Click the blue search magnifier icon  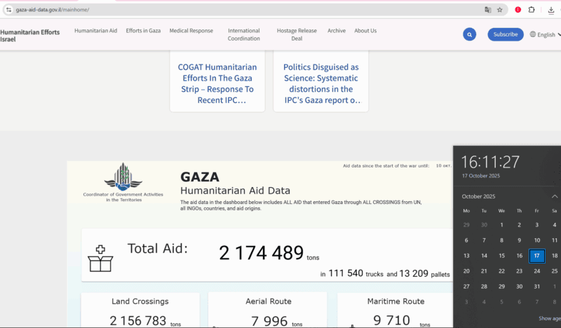pos(469,34)
